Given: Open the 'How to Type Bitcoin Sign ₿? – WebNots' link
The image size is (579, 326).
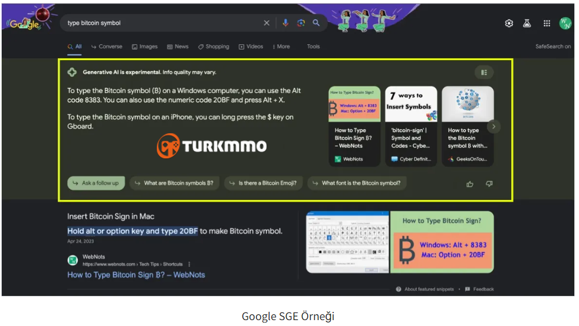Looking at the screenshot, I should (136, 275).
